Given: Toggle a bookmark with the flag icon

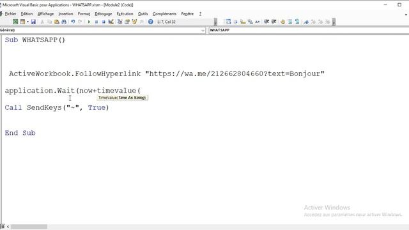Looking at the screenshot, I should tap(306, 22).
